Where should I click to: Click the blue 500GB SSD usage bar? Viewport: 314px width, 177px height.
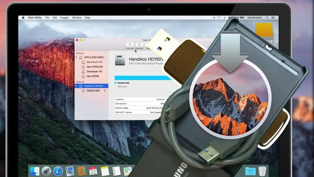pyautogui.click(x=143, y=78)
